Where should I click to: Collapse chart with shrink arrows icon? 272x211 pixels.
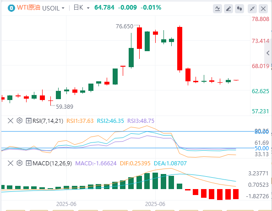[252, 9]
